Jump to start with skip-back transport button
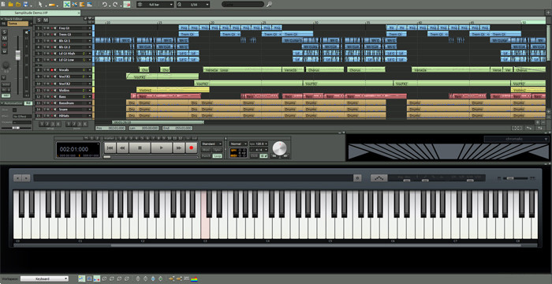The width and height of the screenshot is (552, 284). tap(110, 148)
